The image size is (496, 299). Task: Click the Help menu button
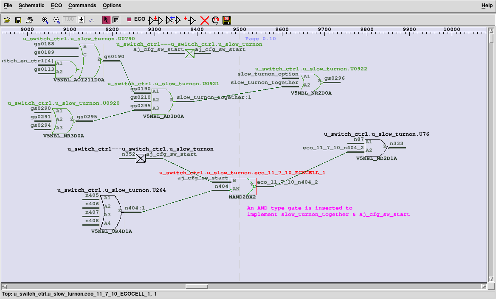point(487,6)
